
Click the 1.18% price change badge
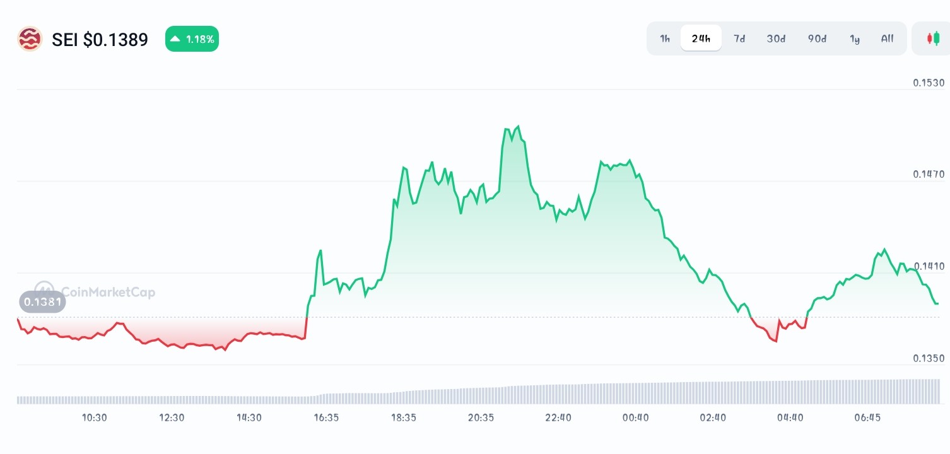192,39
